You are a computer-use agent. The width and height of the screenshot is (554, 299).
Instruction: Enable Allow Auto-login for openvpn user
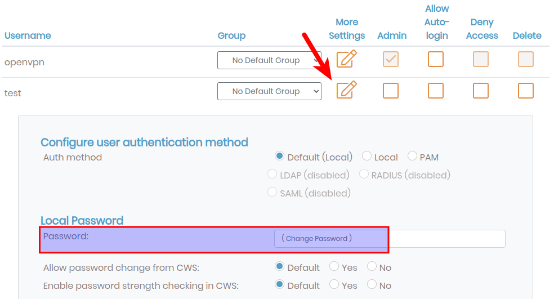tap(436, 59)
